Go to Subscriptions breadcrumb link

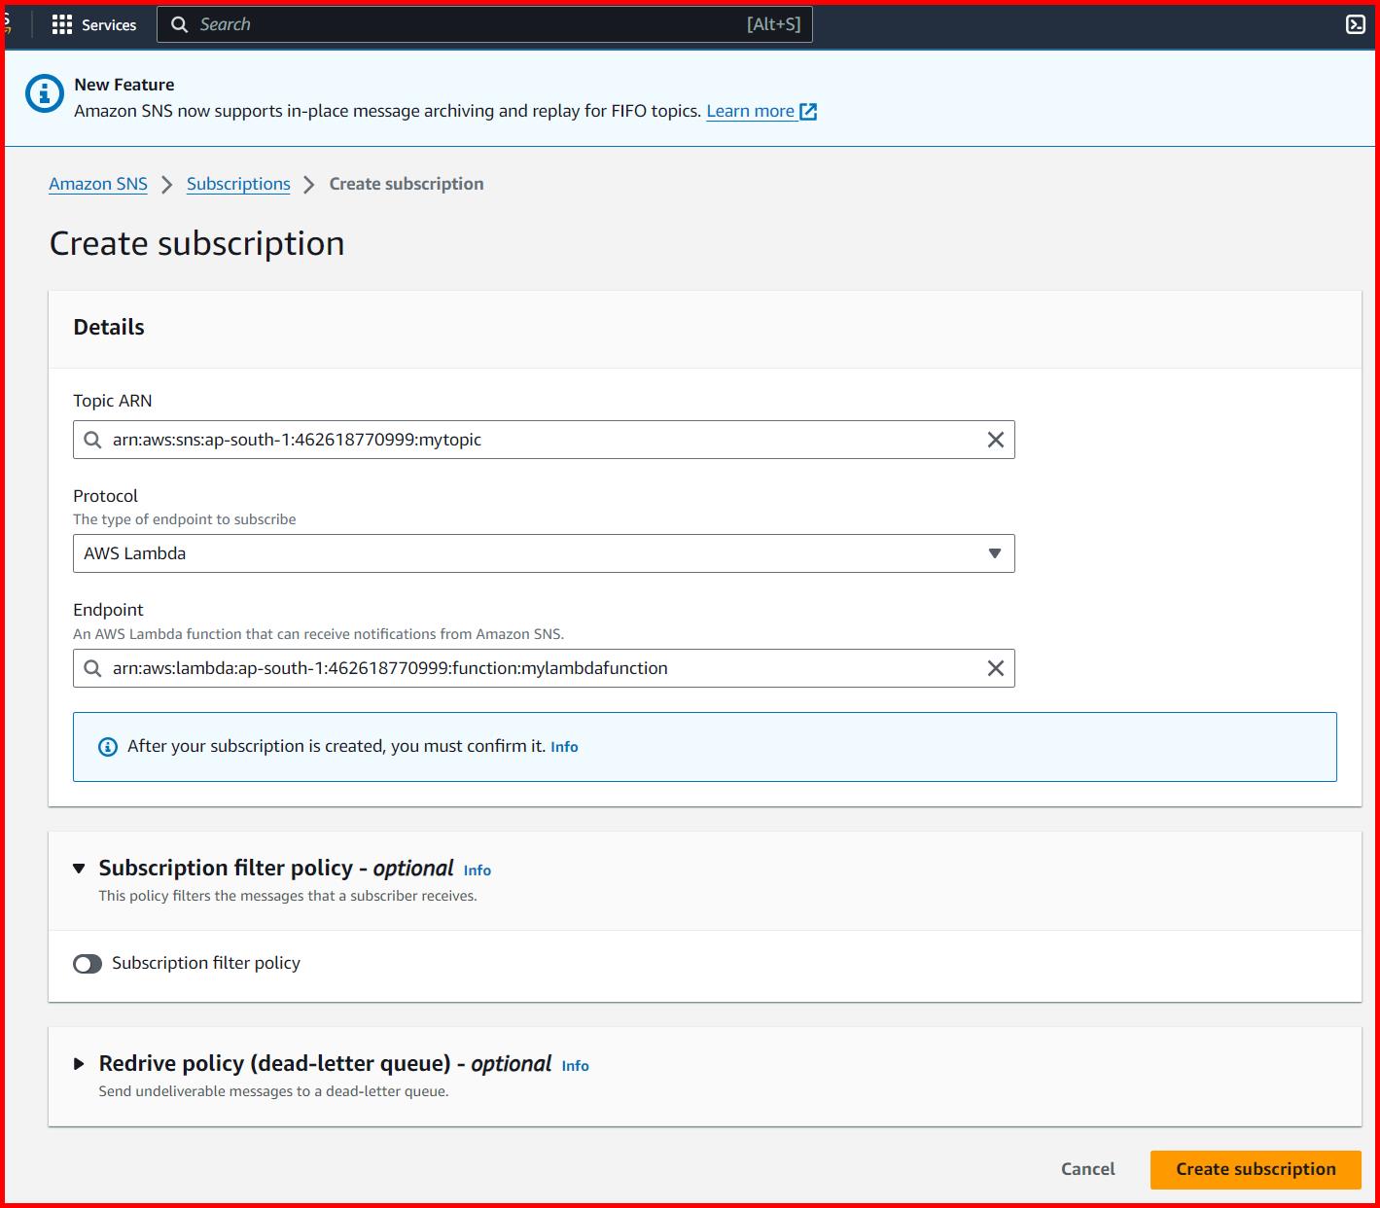238,184
